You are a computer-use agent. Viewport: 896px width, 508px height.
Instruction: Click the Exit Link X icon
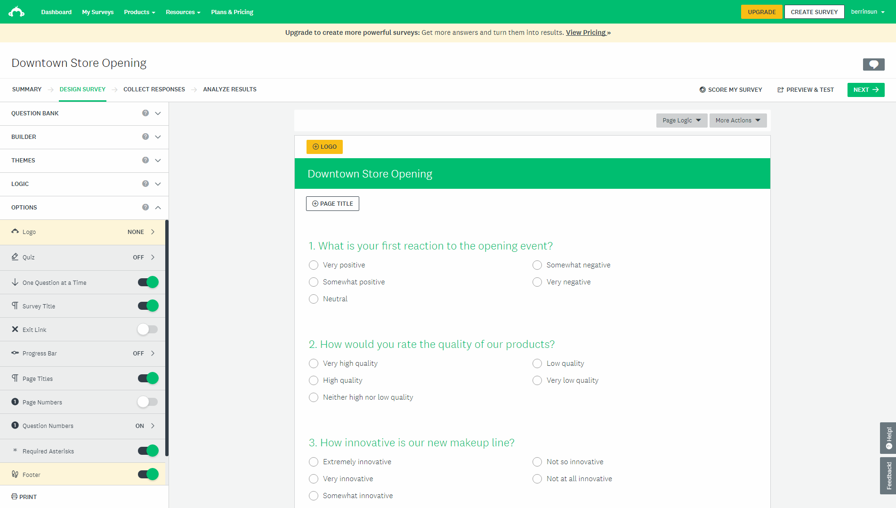coord(15,329)
